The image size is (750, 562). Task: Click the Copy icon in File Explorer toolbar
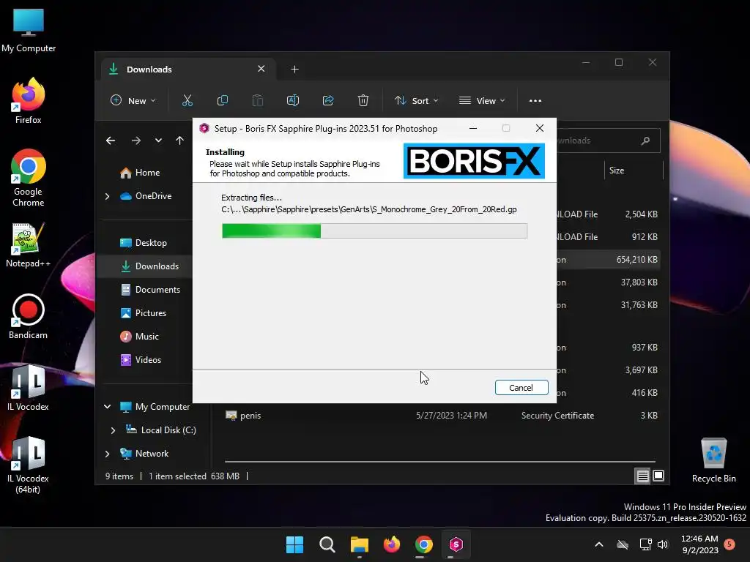click(x=223, y=100)
